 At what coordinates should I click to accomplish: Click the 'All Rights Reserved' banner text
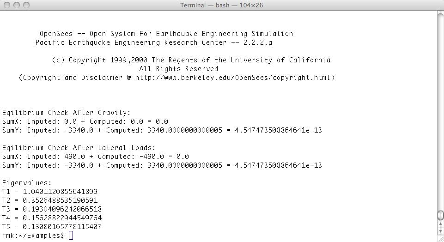(178, 69)
